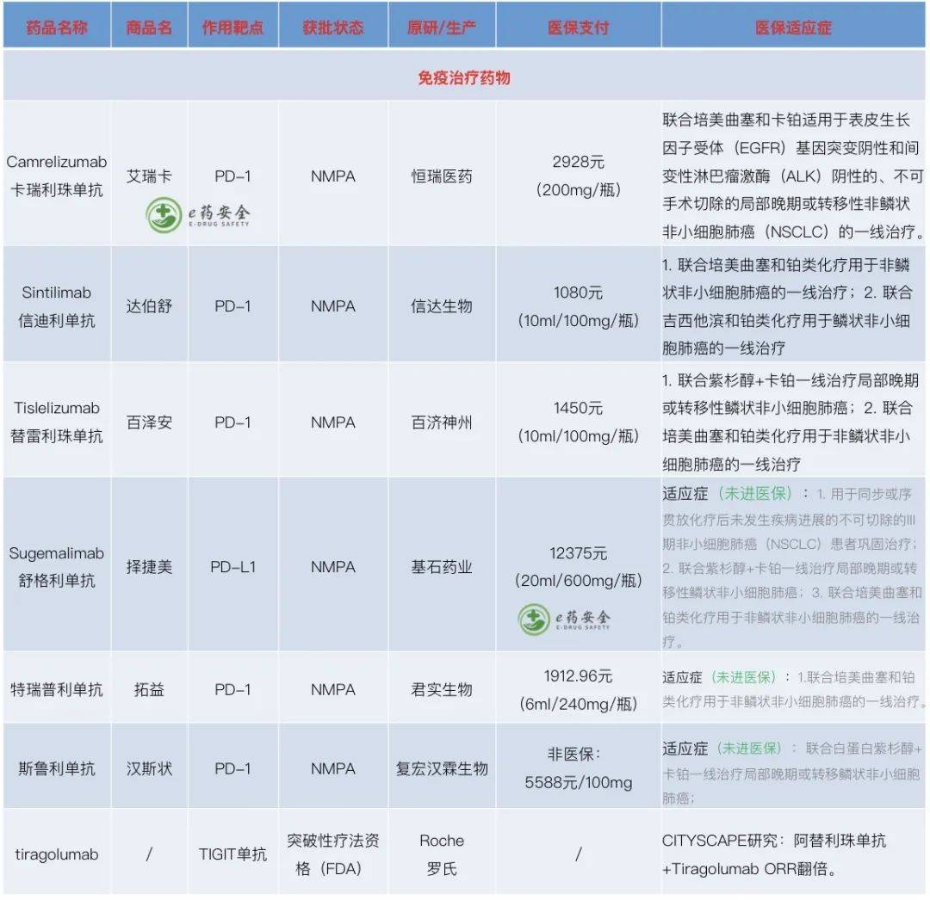This screenshot has height=900, width=930.
Task: Click the TIGIT单抗 target for tiragolumab
Action: 232,854
